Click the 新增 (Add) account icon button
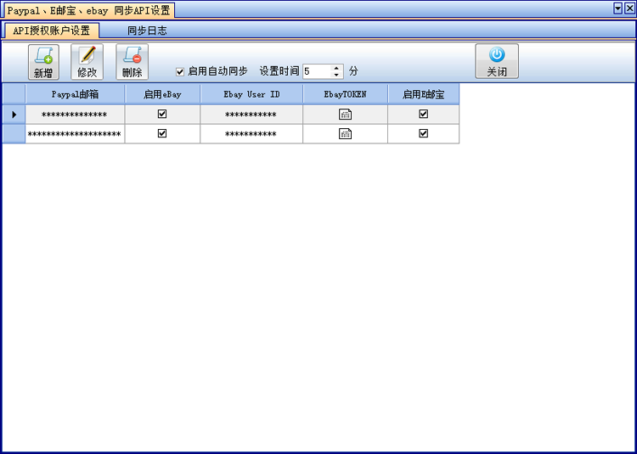The image size is (637, 454). [43, 62]
